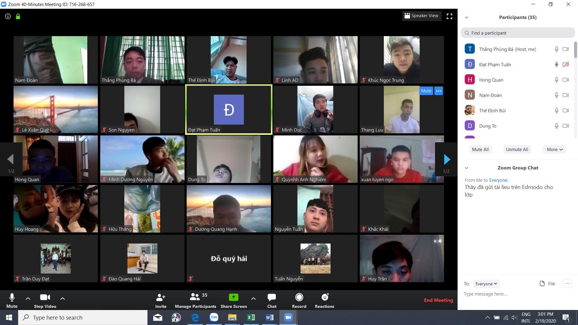Click the Chat icon in toolbar

click(x=272, y=301)
